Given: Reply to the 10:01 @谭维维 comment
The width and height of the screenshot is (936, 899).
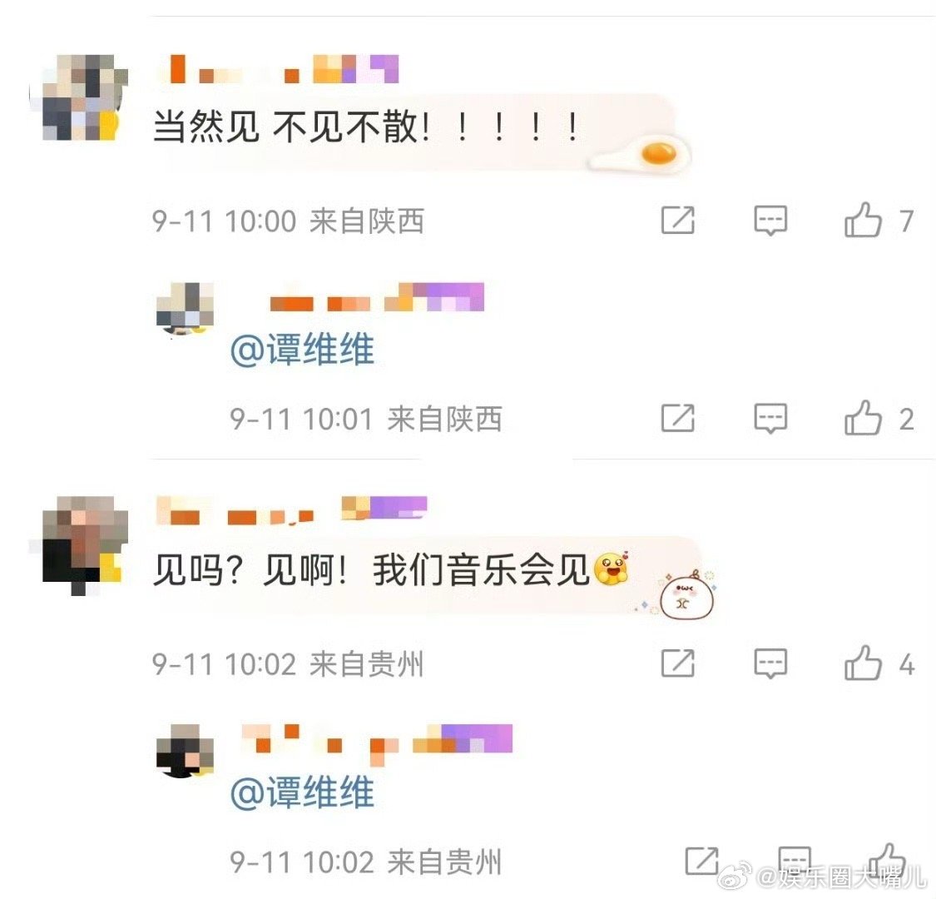Looking at the screenshot, I should pos(770,418).
